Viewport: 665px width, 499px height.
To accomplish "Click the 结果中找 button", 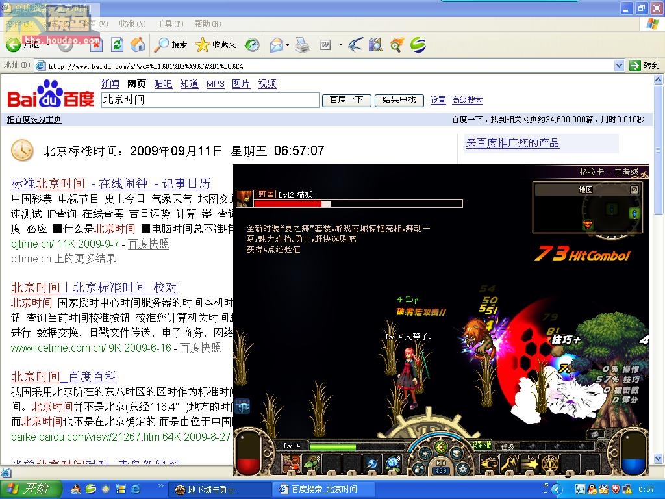I will tap(399, 100).
